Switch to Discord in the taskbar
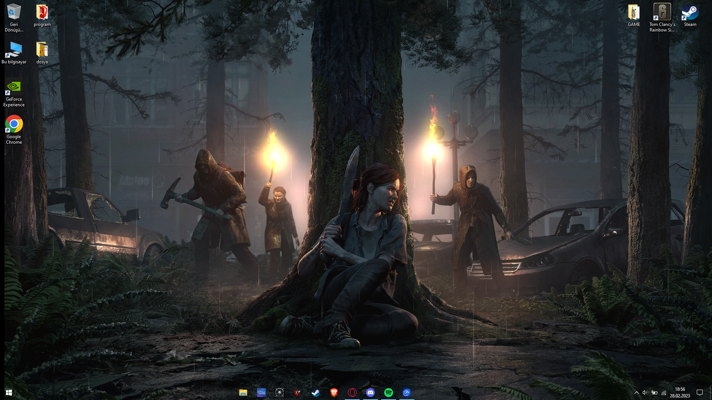Screen dimensions: 712x400 pyautogui.click(x=370, y=393)
